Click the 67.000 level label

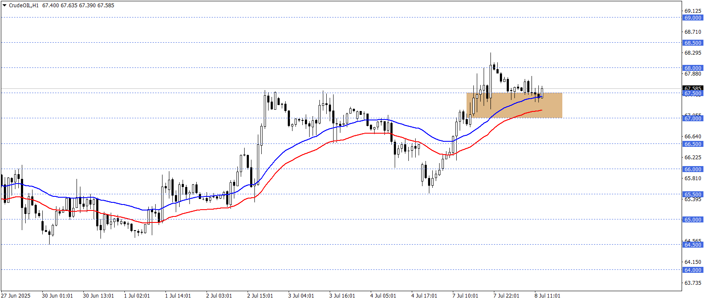(x=693, y=118)
